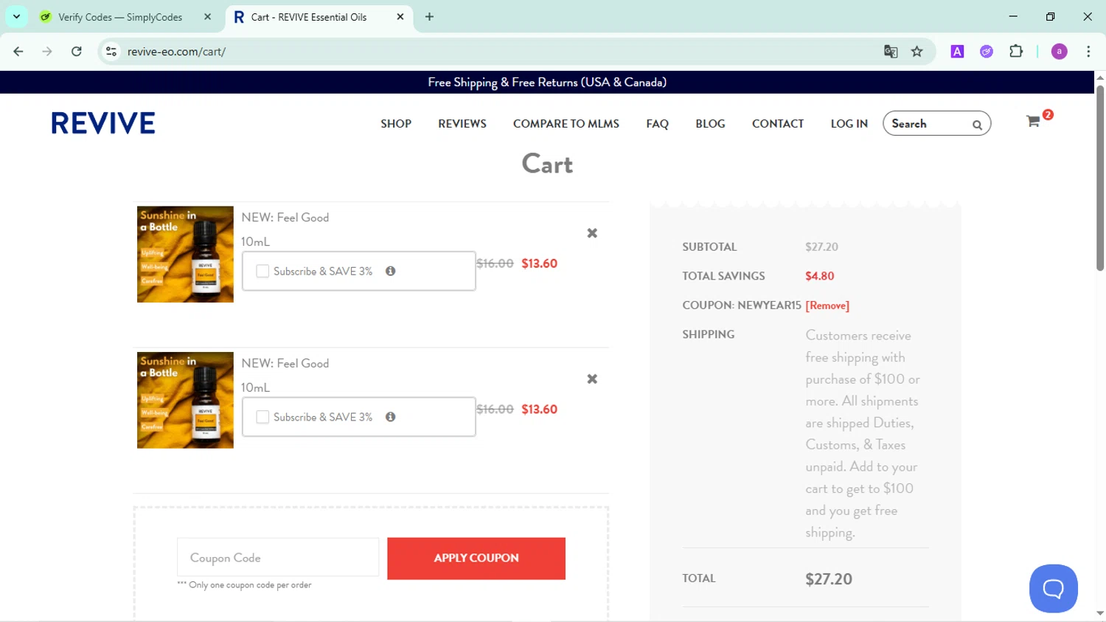Screen dimensions: 1106x622
Task: Check second Subscribe & SAVE 3% box
Action: [262, 417]
